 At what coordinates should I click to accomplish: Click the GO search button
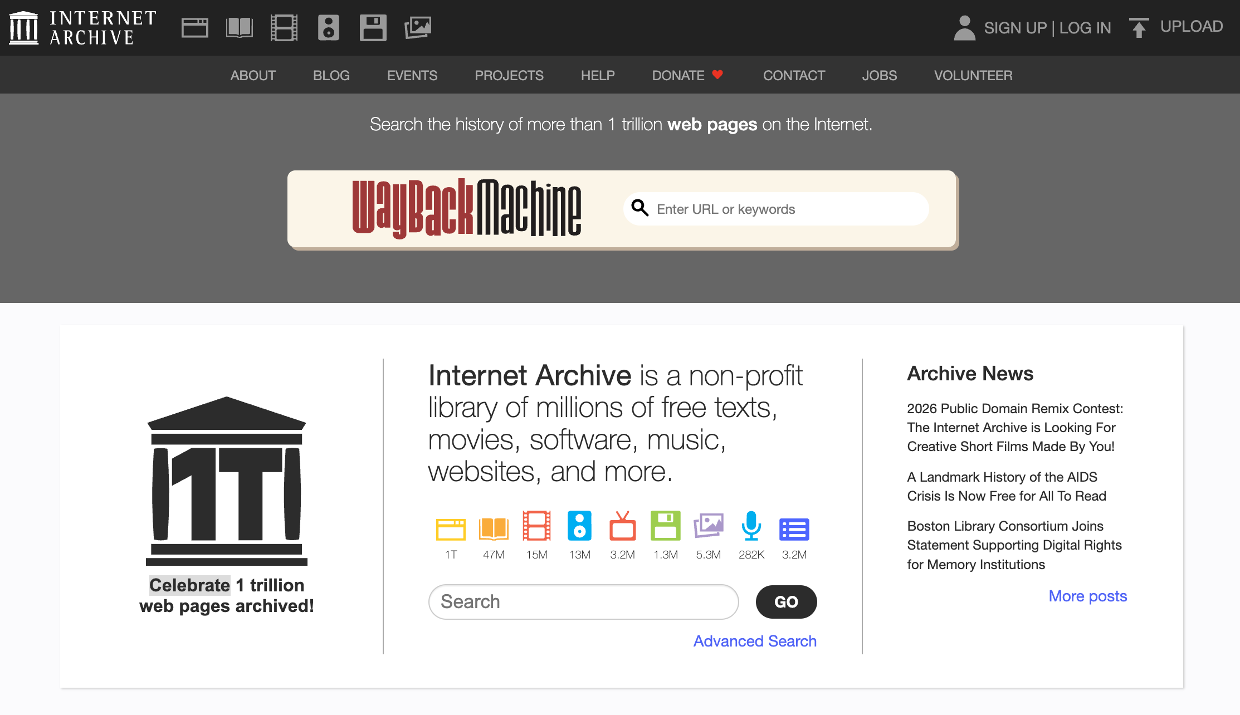pos(786,602)
